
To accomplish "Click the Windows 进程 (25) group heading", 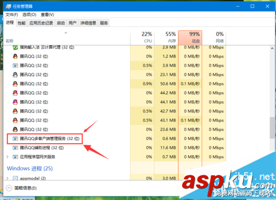I will pyautogui.click(x=30, y=169).
